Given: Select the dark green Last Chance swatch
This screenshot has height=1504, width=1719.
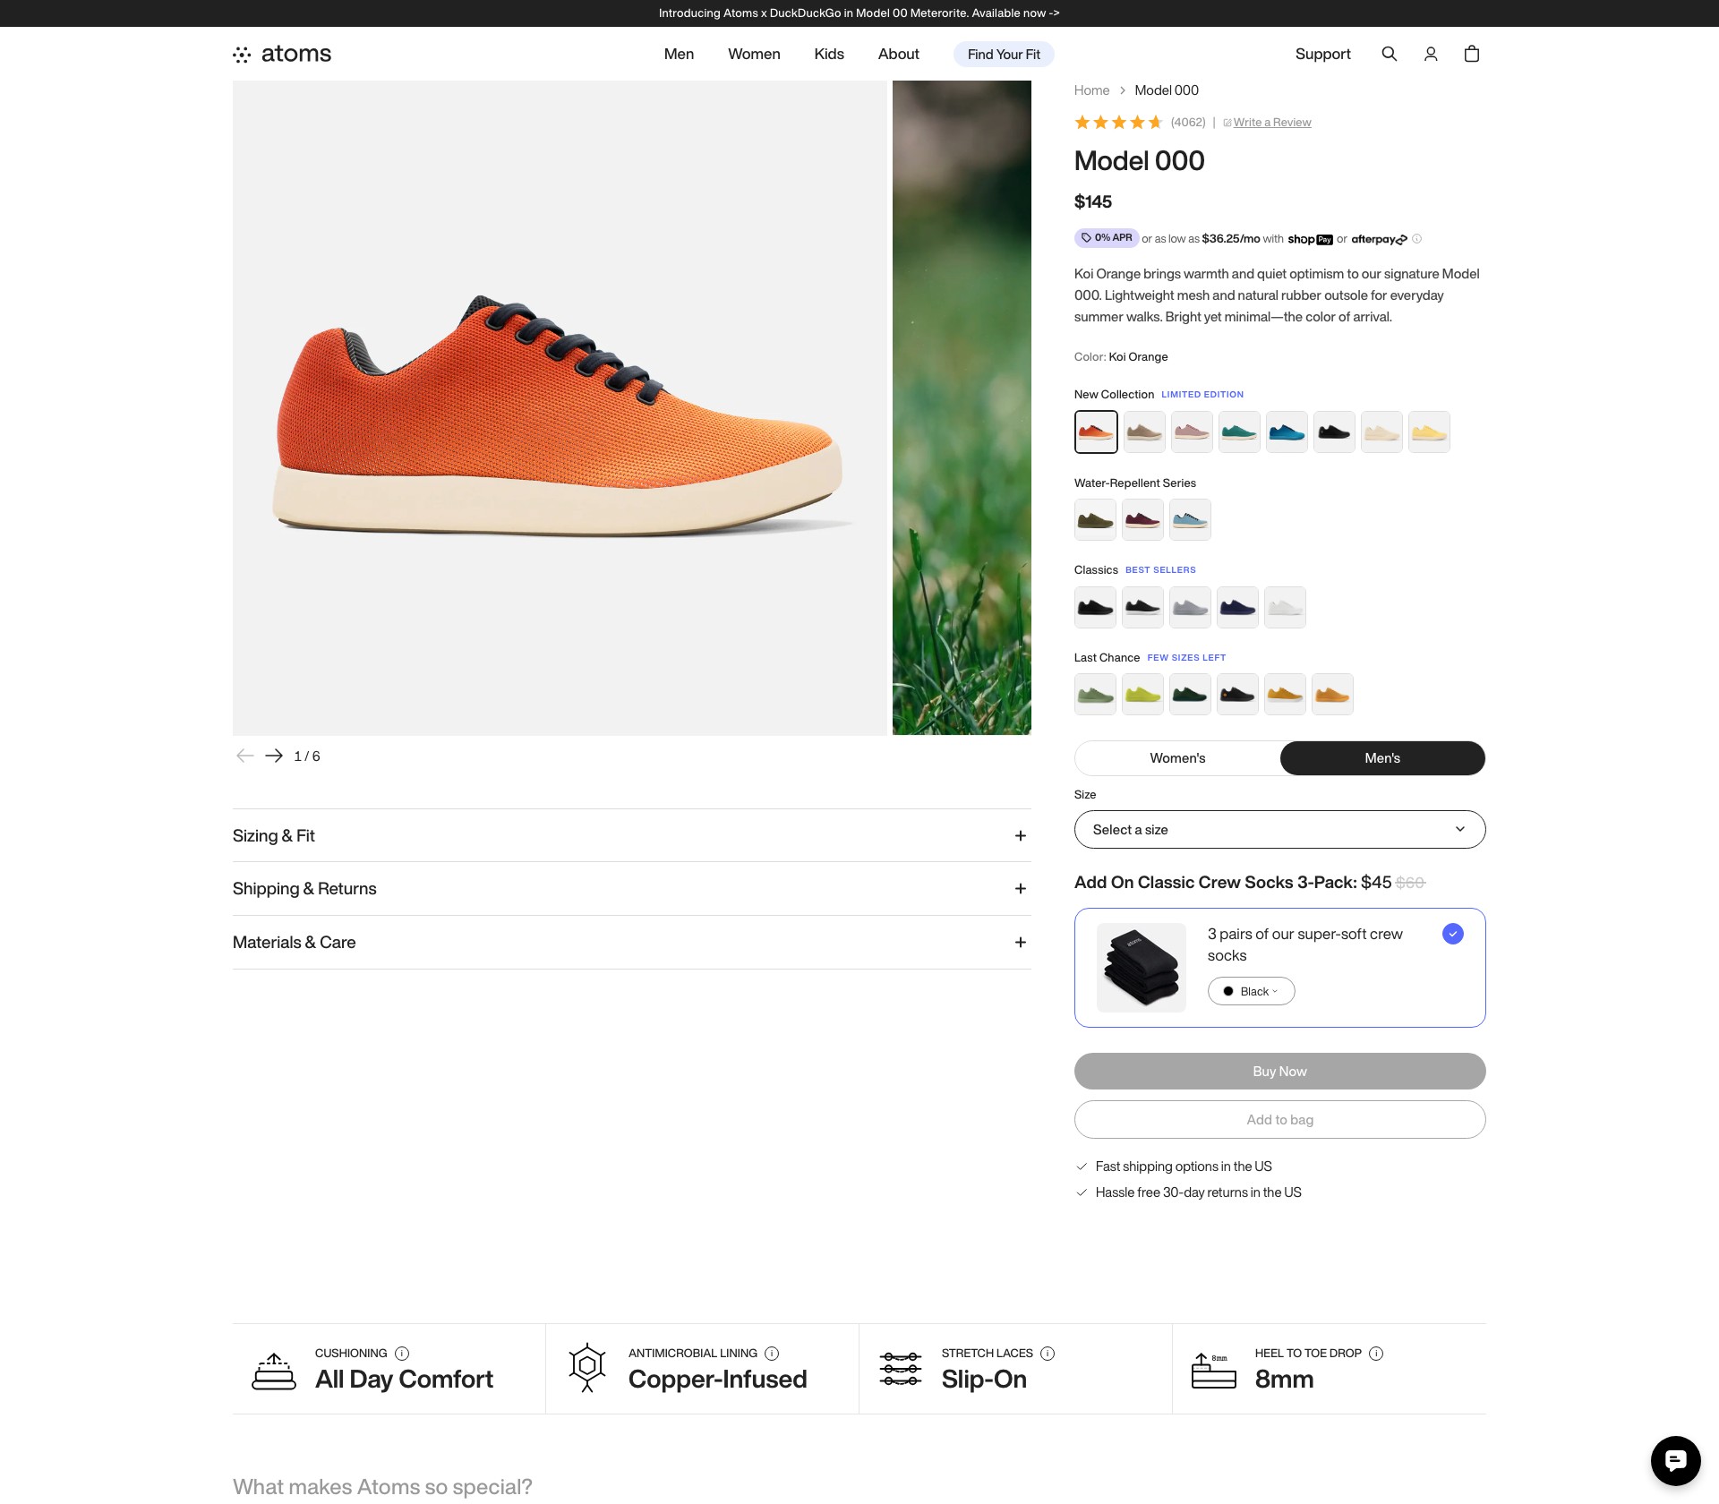Looking at the screenshot, I should (x=1190, y=694).
